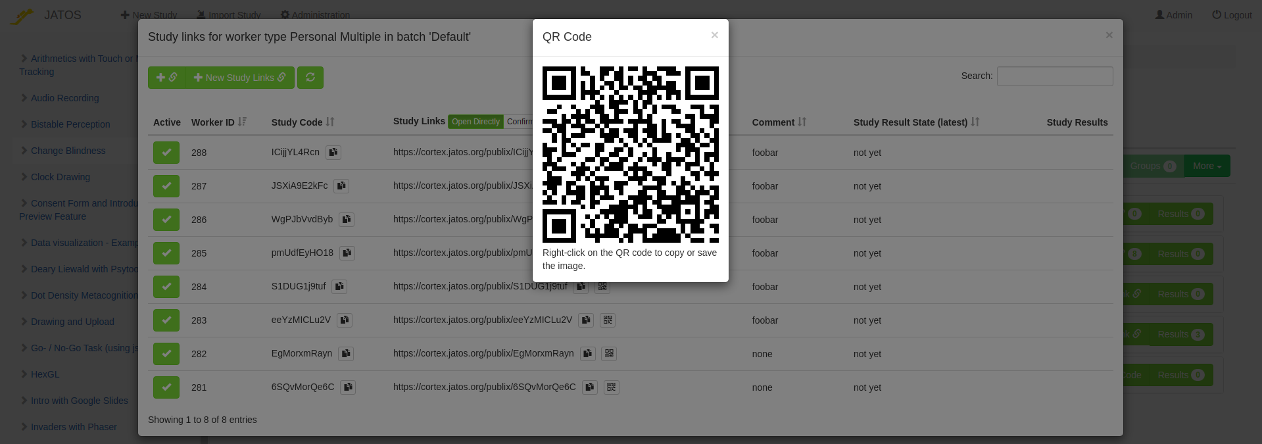Open the New Study menu
1262x444 pixels.
point(149,15)
